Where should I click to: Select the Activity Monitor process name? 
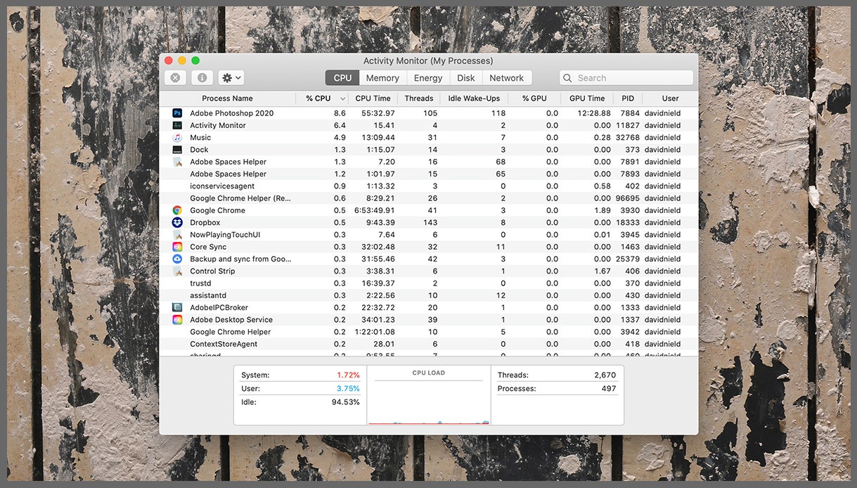[x=218, y=125]
